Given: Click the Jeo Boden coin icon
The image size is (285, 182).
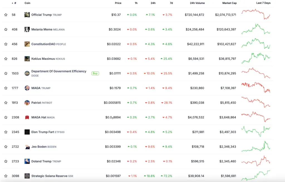Looking at the screenshot, I should click(x=27, y=147).
